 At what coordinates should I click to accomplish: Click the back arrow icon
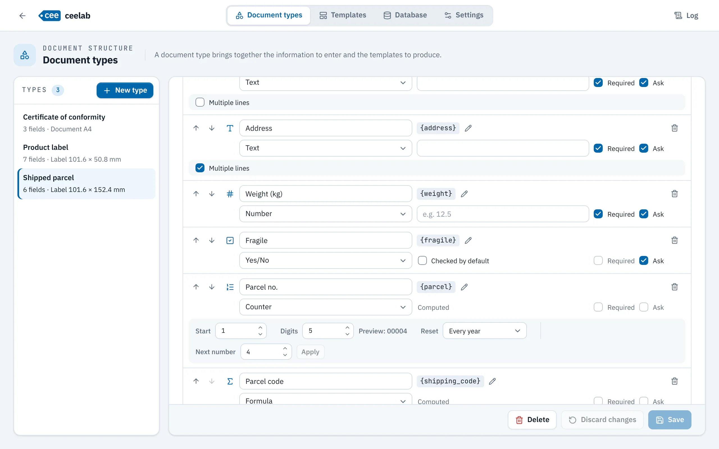pyautogui.click(x=22, y=15)
